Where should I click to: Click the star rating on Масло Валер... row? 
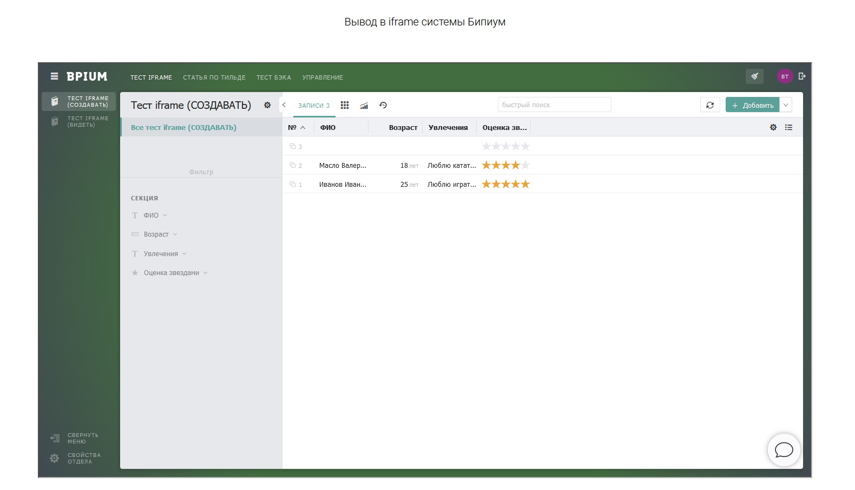505,165
